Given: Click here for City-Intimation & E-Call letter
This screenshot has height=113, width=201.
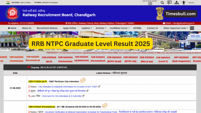Looking at the screenshot, I should tap(62, 96).
